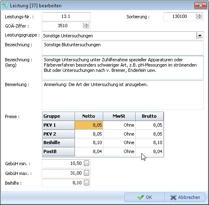Image resolution: width=209 pixels, height=205 pixels.
Task: Toggle the GebüH max. checkbox
Action: (x=86, y=173)
